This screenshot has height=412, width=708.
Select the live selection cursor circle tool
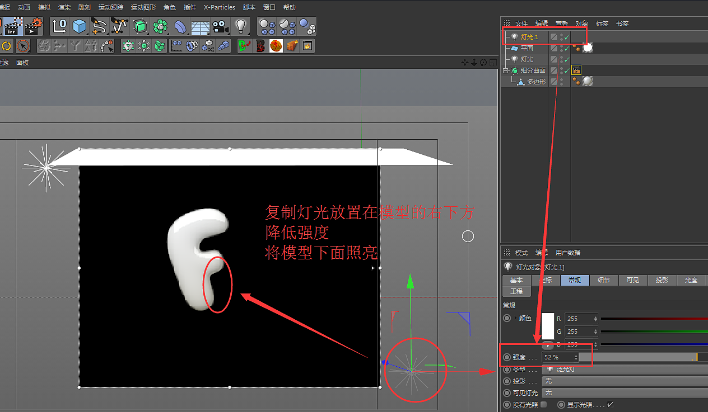pyautogui.click(x=22, y=46)
